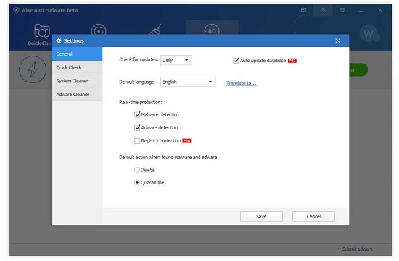
Task: Click the system cleaner broom icon
Action: [155, 29]
